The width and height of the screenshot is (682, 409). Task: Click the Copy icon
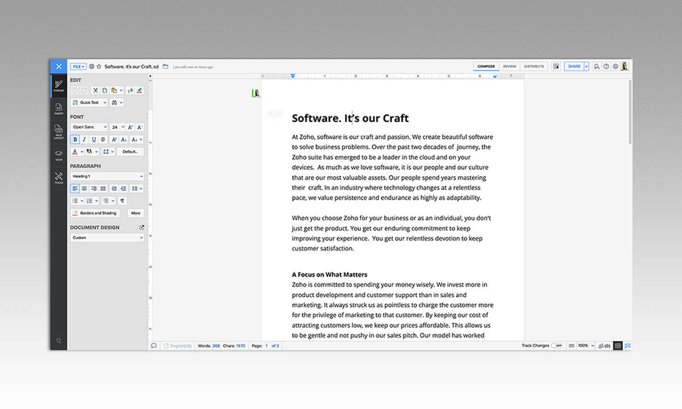point(105,90)
